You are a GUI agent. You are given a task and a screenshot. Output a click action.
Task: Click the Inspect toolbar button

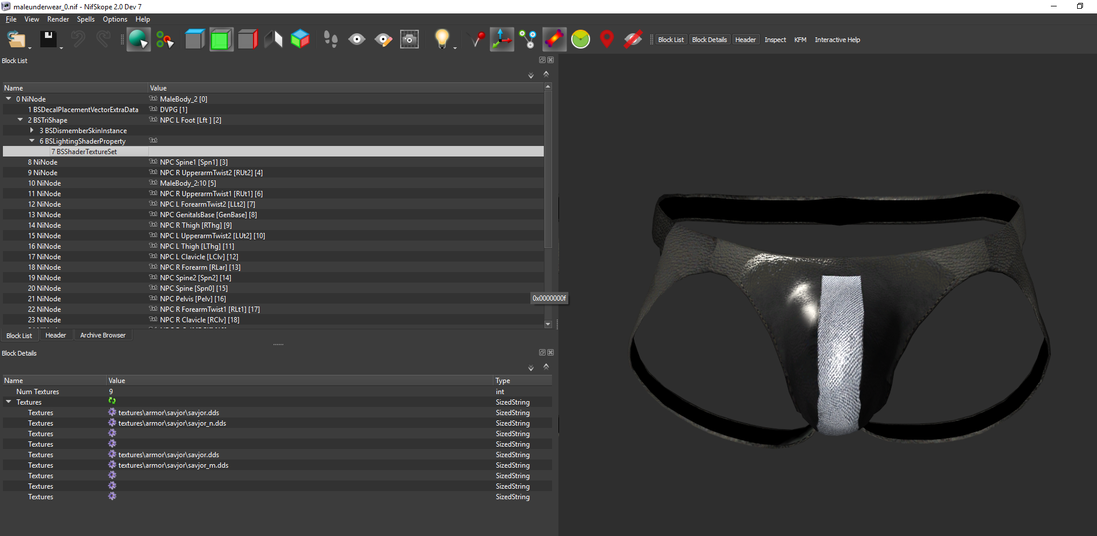click(775, 40)
